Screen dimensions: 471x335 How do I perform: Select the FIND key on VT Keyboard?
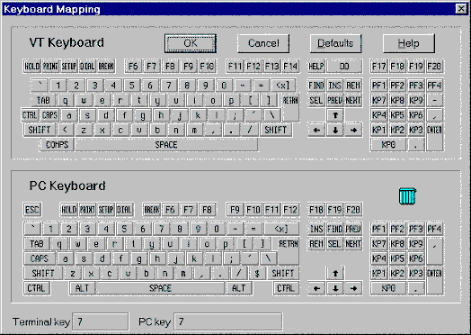pos(316,86)
